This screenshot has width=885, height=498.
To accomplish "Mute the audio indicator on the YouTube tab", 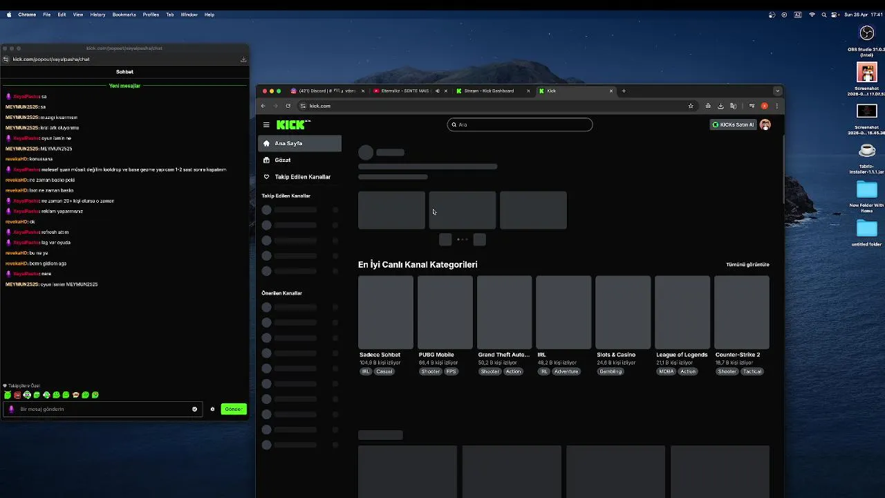I will 437,91.
